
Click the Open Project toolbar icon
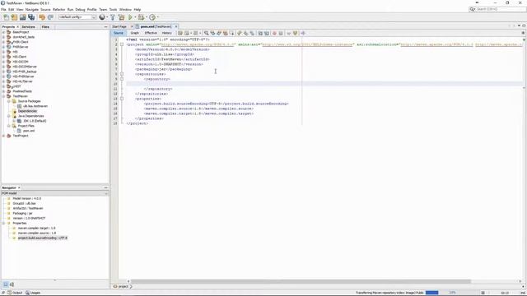pos(23,17)
